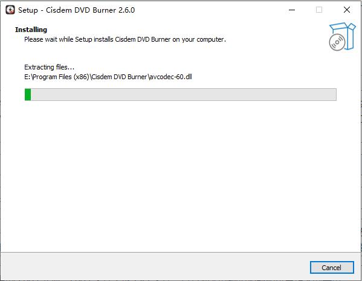
Task: Click the DVD box installer graphic
Action: click(343, 37)
